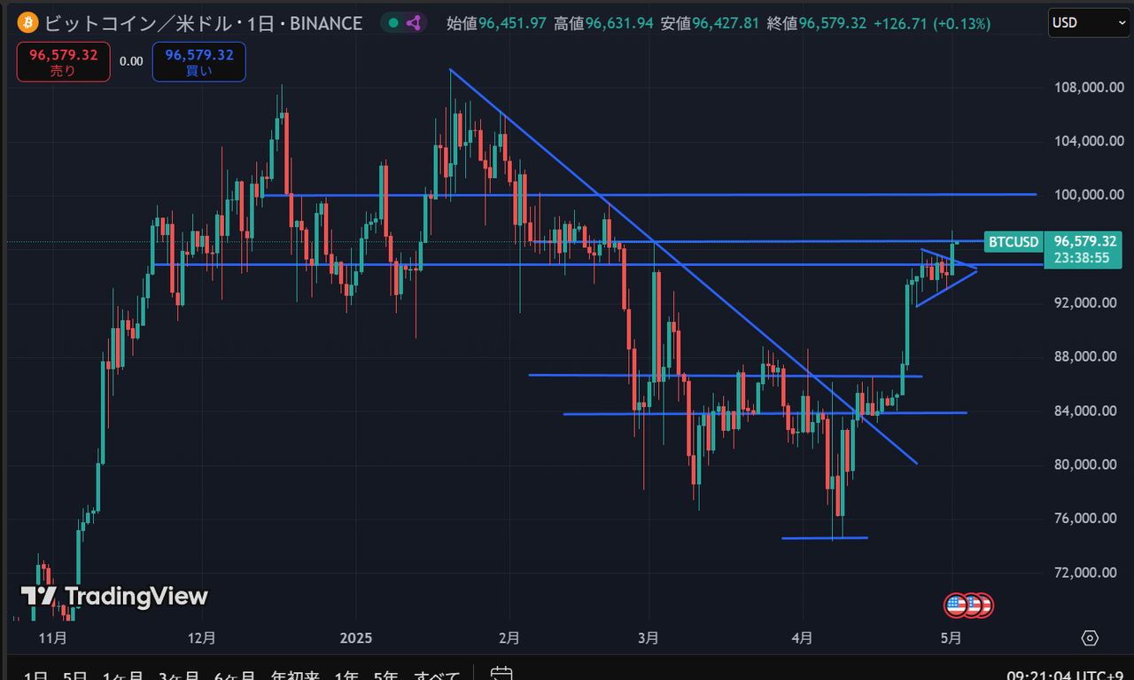Click the red 売り sell button
Image resolution: width=1134 pixels, height=680 pixels.
click(x=63, y=62)
